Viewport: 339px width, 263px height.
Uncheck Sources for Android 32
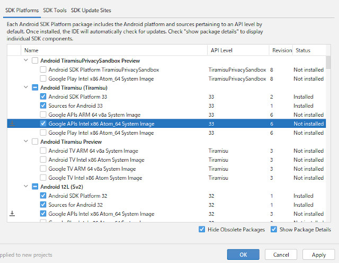pos(43,205)
